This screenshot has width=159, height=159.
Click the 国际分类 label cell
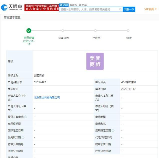point(107,82)
